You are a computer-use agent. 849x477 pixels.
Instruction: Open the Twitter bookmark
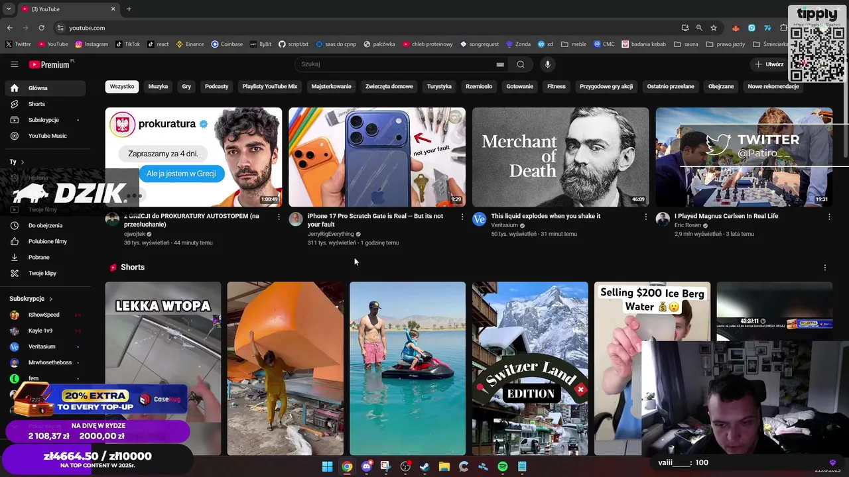[x=18, y=44]
